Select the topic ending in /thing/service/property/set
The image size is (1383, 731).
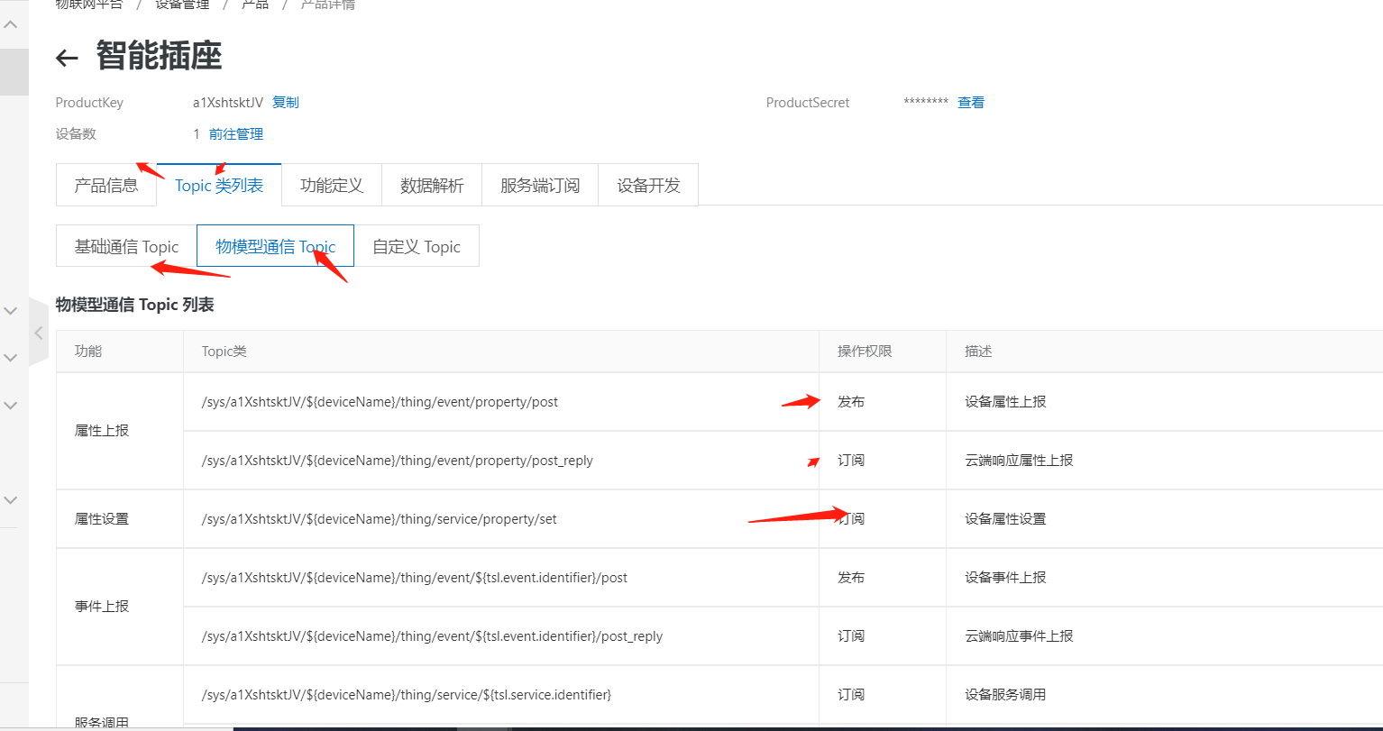(x=380, y=519)
